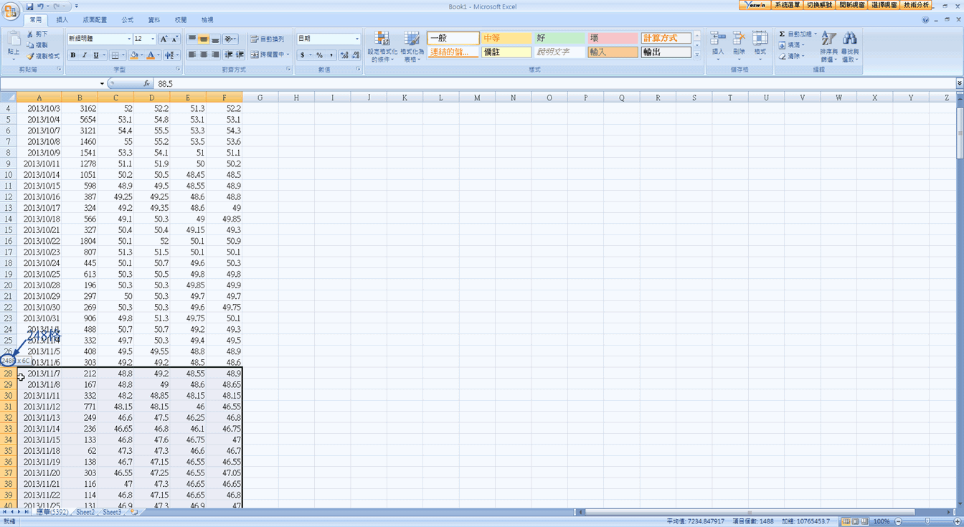The image size is (964, 527).
Task: Toggle Bold formatting
Action: coord(72,55)
